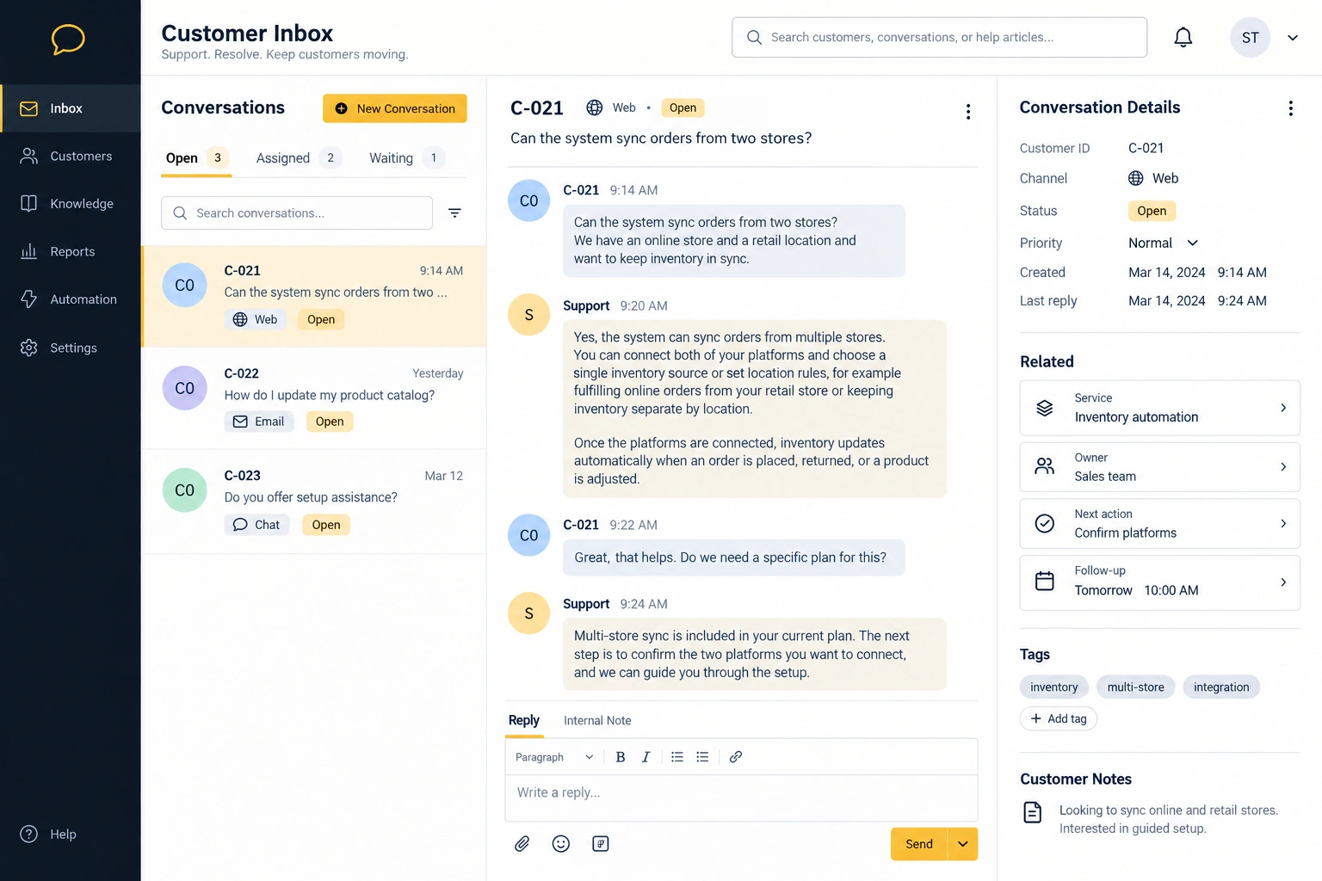The image size is (1322, 881).
Task: Open the emoji picker
Action: (561, 844)
